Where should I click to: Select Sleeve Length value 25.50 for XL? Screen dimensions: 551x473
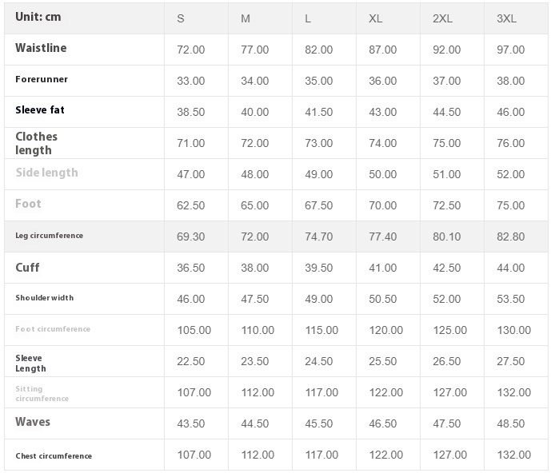tap(383, 361)
